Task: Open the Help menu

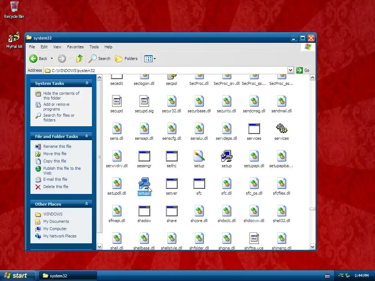Action: point(108,47)
